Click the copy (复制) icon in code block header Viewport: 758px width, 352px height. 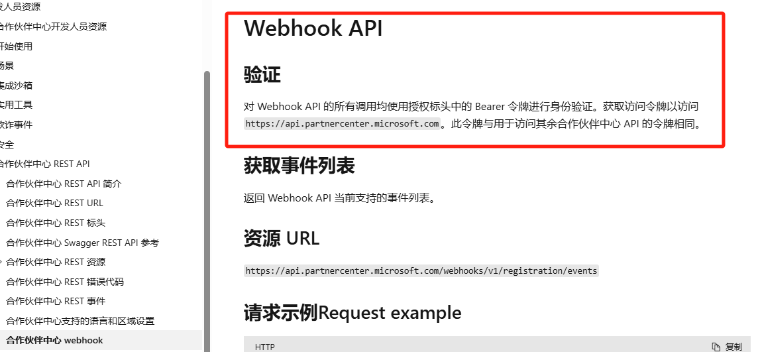pos(716,346)
